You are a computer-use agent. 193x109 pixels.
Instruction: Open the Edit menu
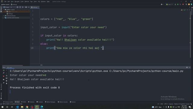[x=8, y=2]
